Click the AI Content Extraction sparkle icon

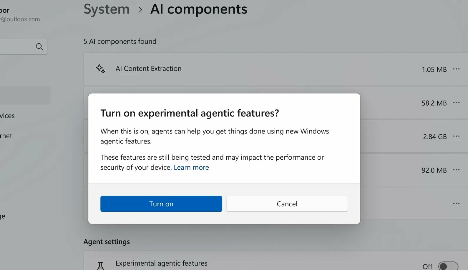100,68
